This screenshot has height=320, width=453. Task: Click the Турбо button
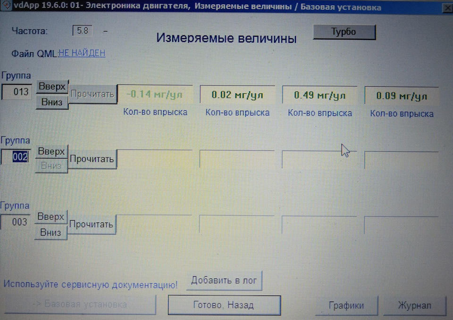(x=344, y=31)
